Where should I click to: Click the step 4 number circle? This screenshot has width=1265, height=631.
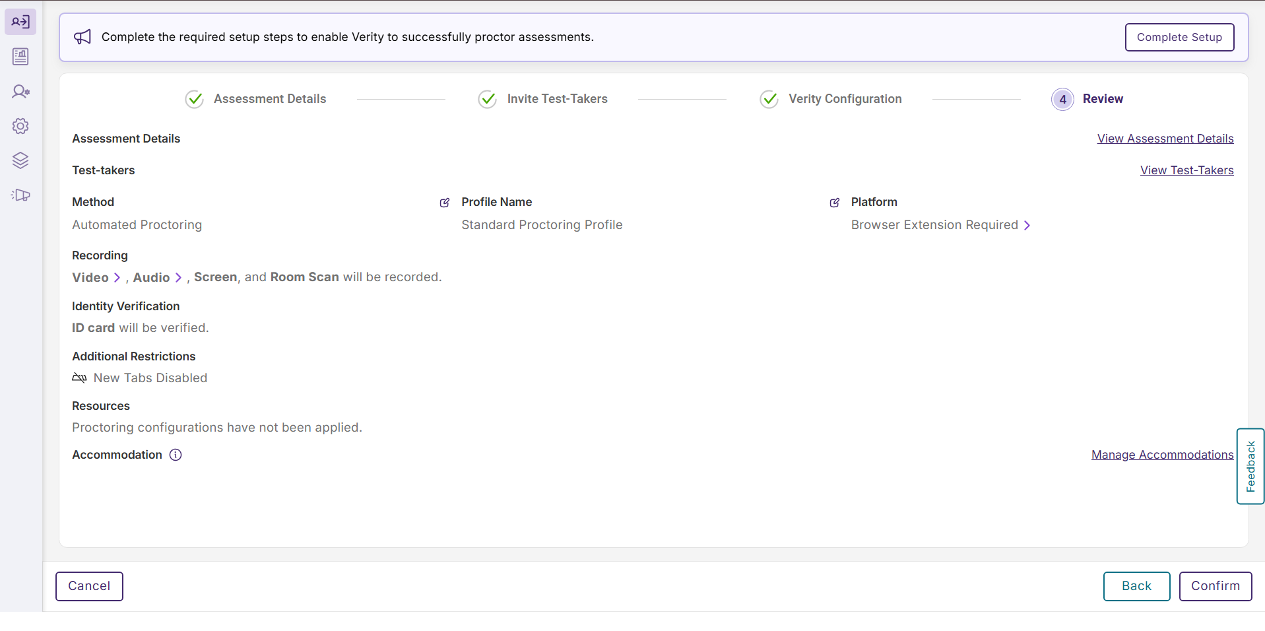(1062, 99)
